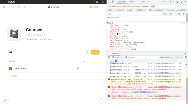
Task: Open the Properties tab
Action: [169, 10]
